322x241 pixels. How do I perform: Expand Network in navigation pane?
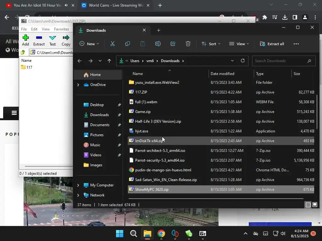[78, 195]
